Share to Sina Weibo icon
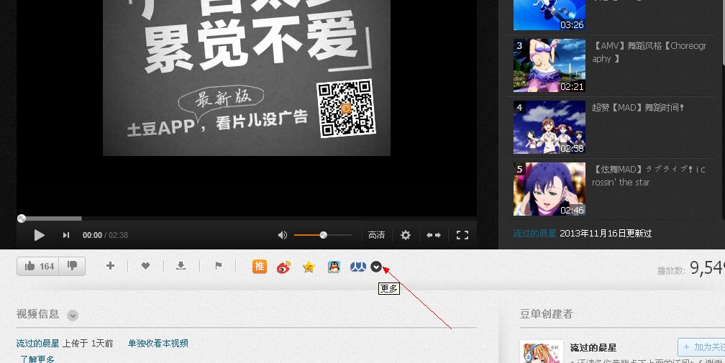This screenshot has width=725, height=363. [x=284, y=267]
